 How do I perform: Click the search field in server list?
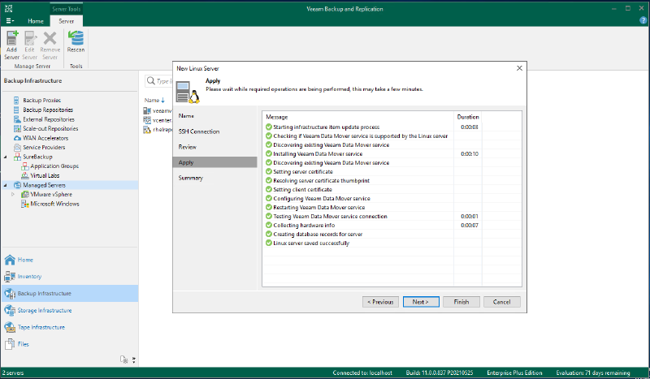click(158, 81)
